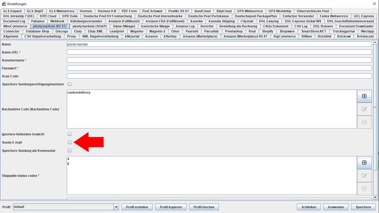Viewport: 379px width, 213px height.
Task: Open the Billbee tab
Action: [307, 36]
